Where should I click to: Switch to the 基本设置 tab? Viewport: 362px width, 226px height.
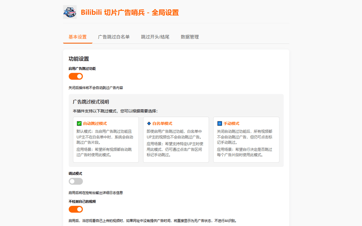pyautogui.click(x=78, y=37)
